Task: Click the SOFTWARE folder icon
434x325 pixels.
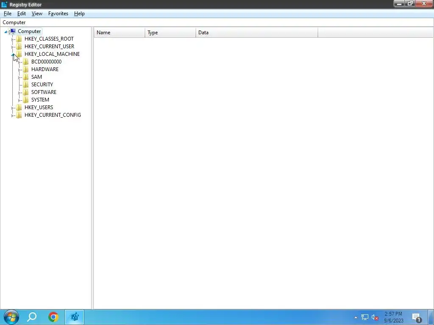Action: click(26, 92)
